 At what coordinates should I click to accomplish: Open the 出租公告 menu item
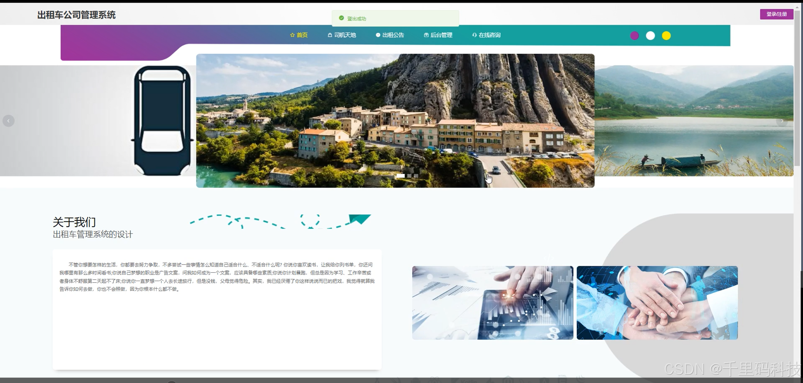[393, 35]
